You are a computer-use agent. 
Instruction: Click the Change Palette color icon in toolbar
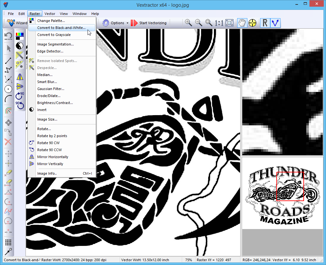tap(20, 36)
